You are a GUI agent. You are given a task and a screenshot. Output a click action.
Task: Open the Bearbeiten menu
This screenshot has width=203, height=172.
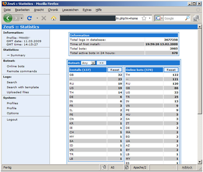22,10
